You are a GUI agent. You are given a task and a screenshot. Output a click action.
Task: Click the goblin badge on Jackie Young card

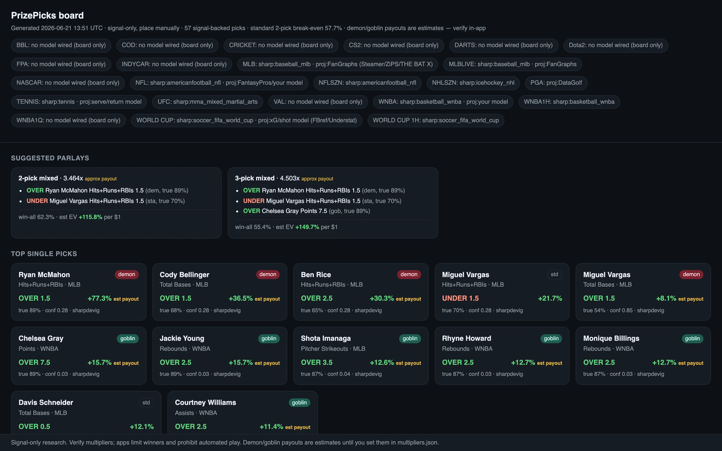[x=269, y=339]
